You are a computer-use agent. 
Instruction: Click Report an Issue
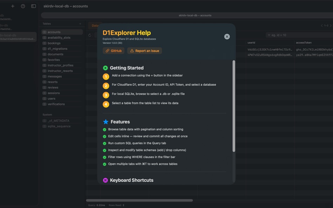pos(144,50)
